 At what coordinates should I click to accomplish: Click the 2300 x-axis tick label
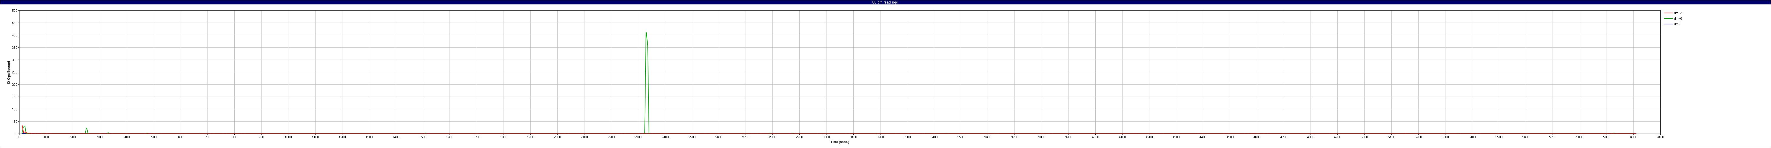tap(638, 137)
